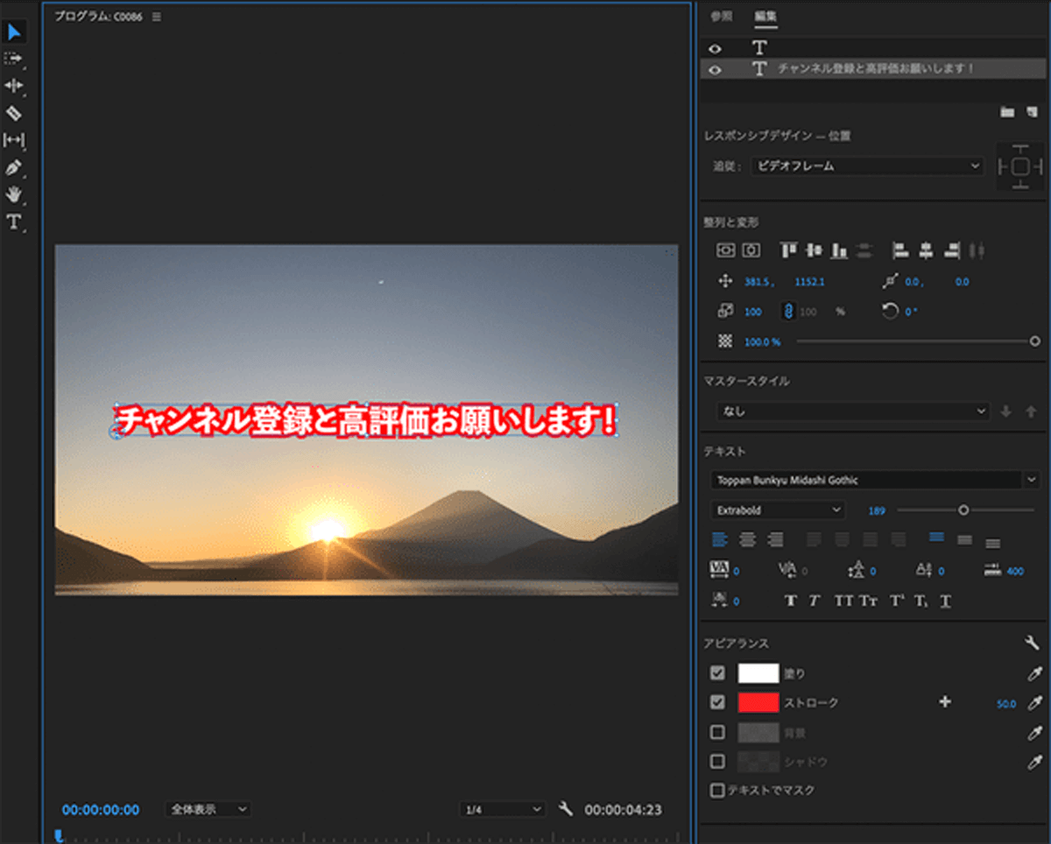
Task: Hide the チャンネル登録 text layer
Action: point(715,69)
